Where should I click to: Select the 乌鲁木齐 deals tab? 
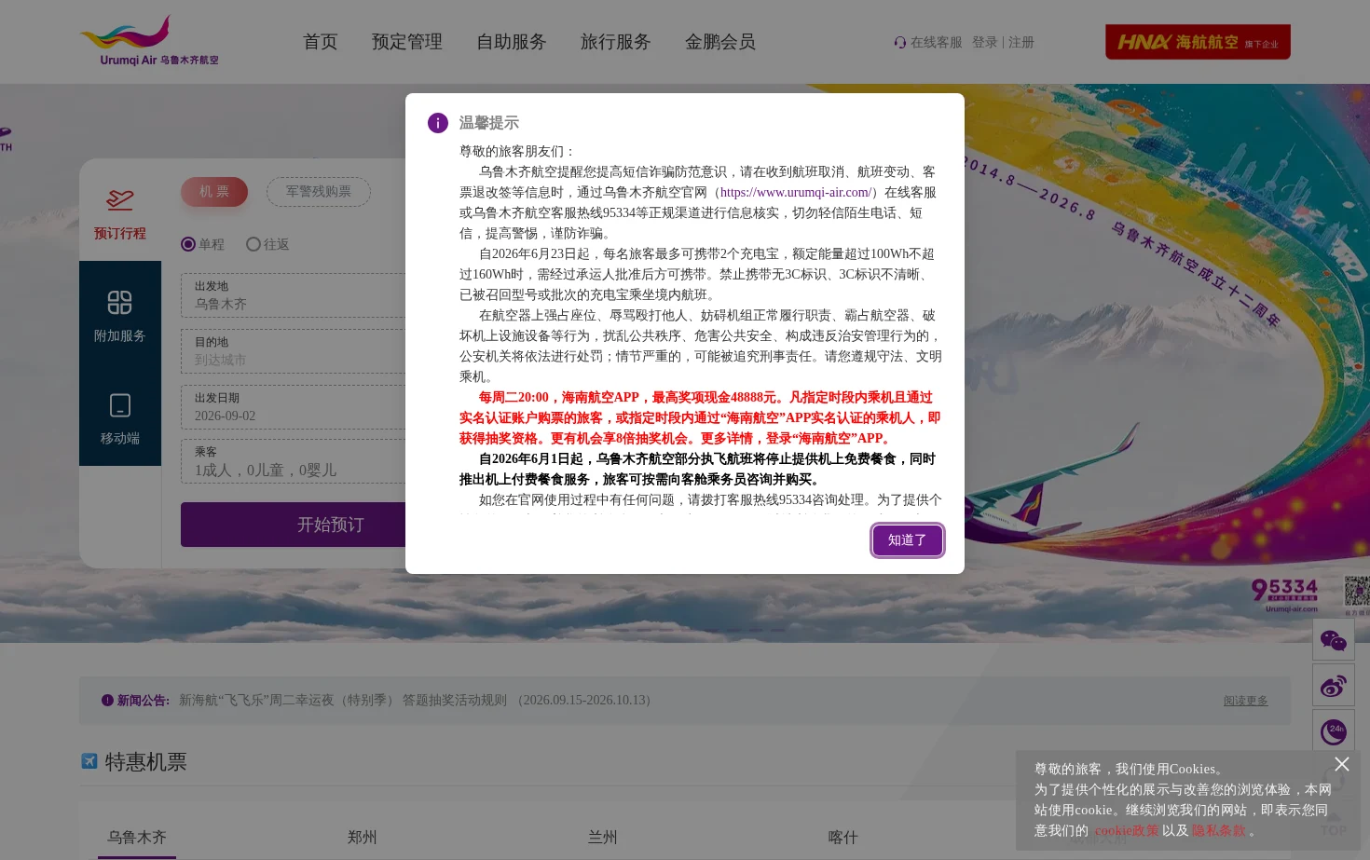(137, 838)
